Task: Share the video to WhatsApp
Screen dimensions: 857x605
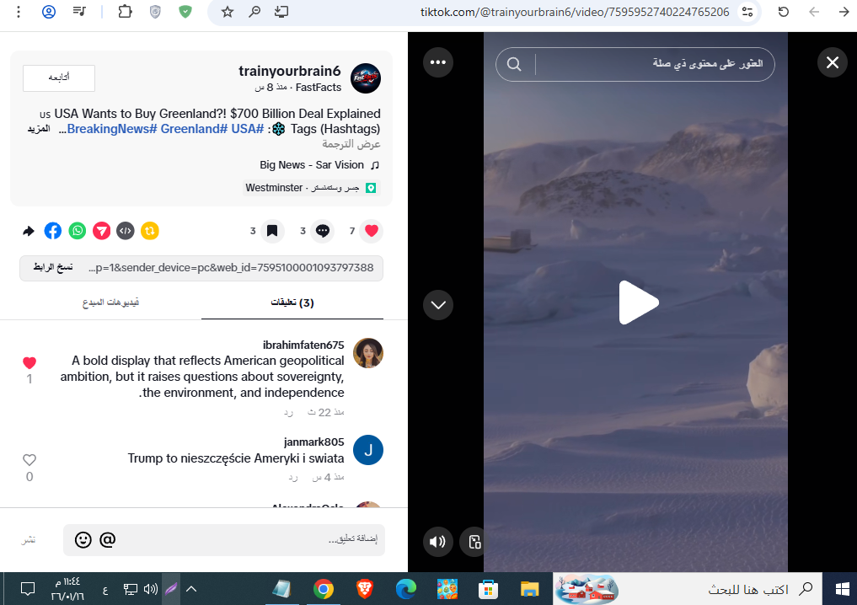Action: click(x=77, y=231)
